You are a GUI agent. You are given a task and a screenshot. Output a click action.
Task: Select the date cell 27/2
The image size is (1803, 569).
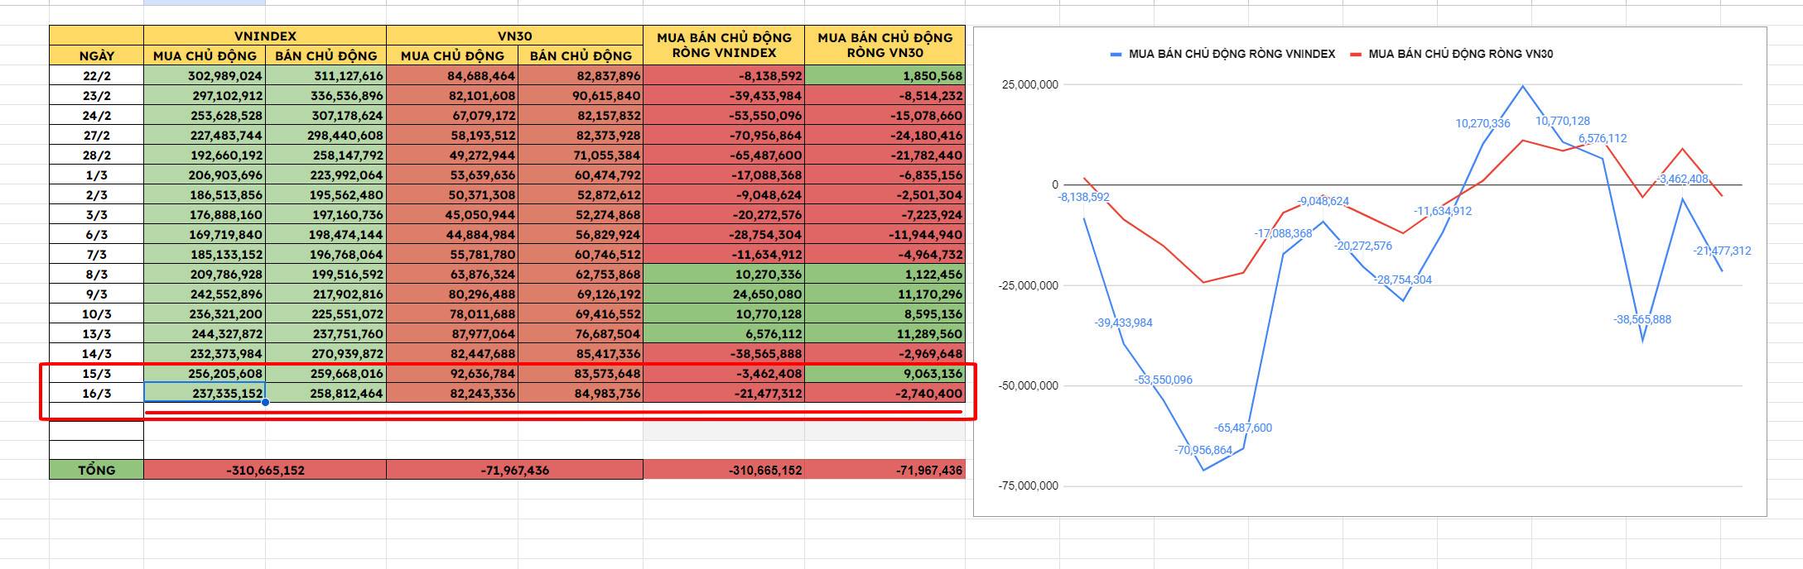pyautogui.click(x=96, y=135)
